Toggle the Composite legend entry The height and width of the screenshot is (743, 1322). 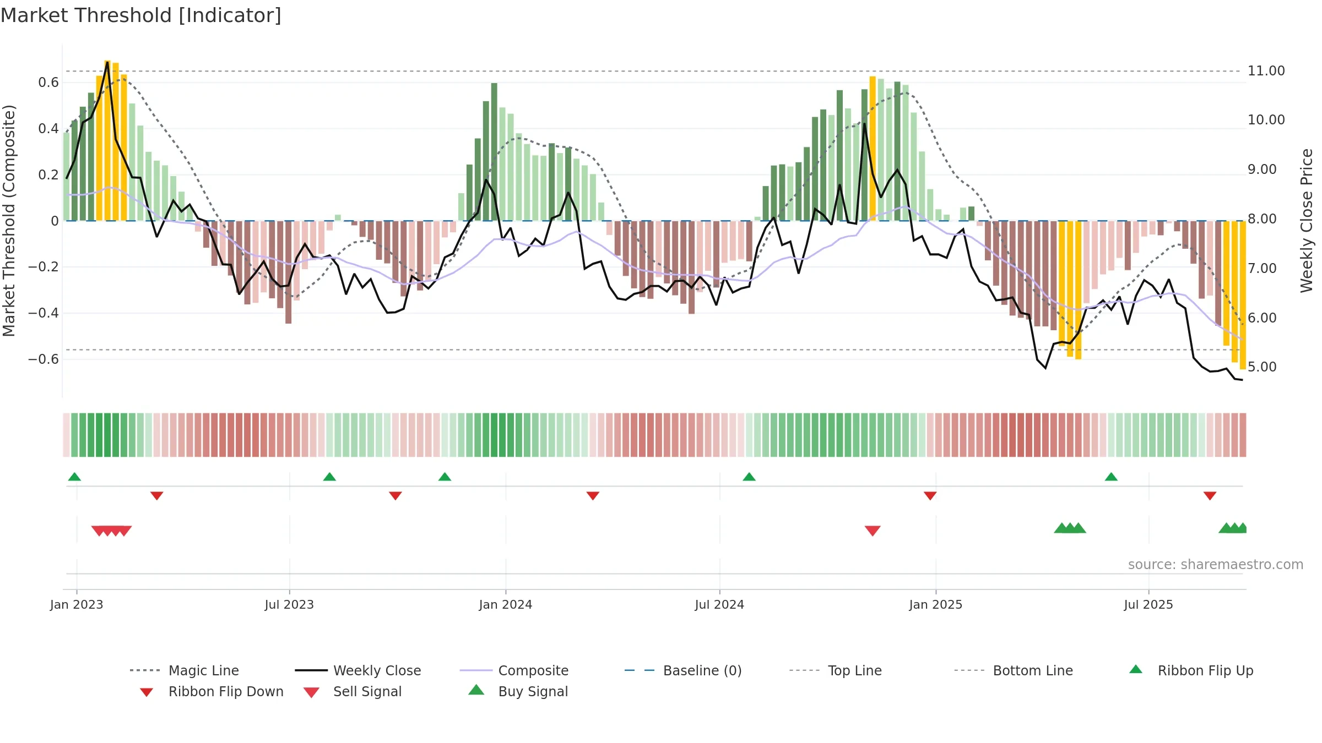[x=514, y=670]
